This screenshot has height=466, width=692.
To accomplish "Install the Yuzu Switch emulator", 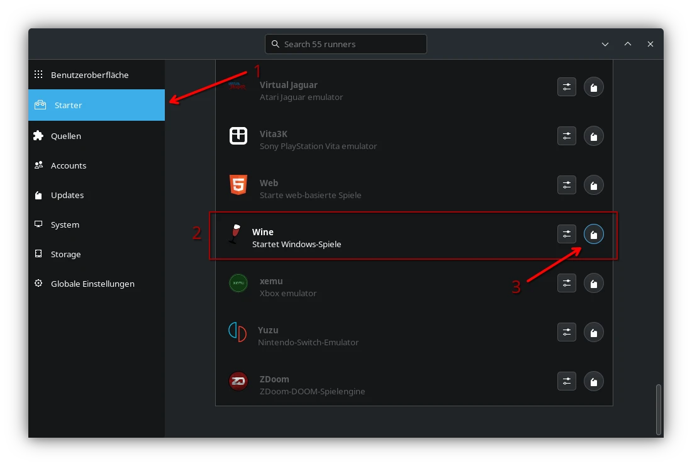I will point(594,332).
